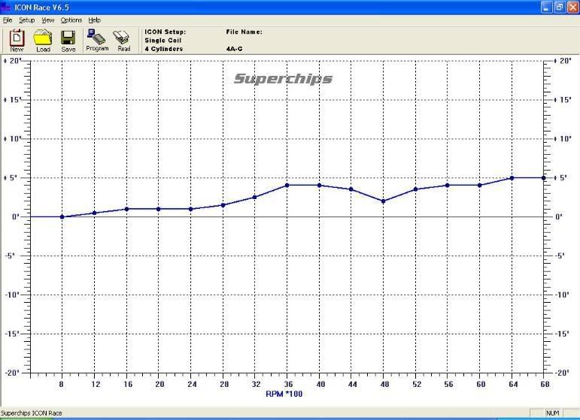Save the map with the Save icon

click(x=68, y=41)
